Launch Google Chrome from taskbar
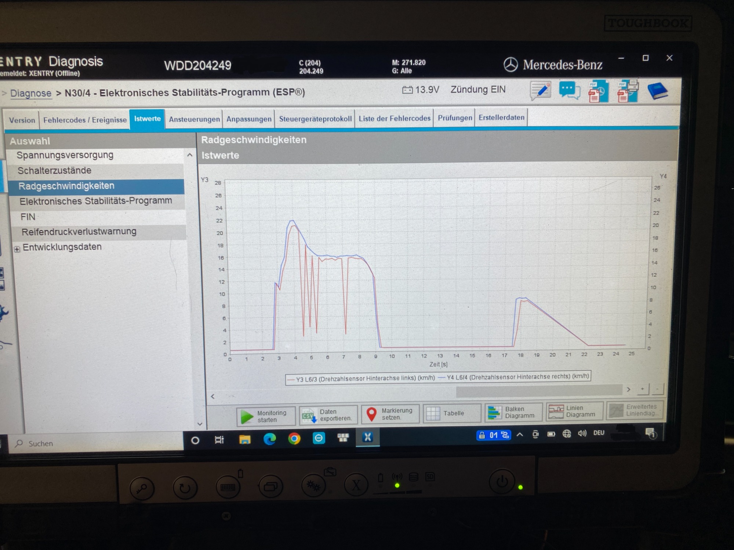This screenshot has height=550, width=734. tap(294, 439)
